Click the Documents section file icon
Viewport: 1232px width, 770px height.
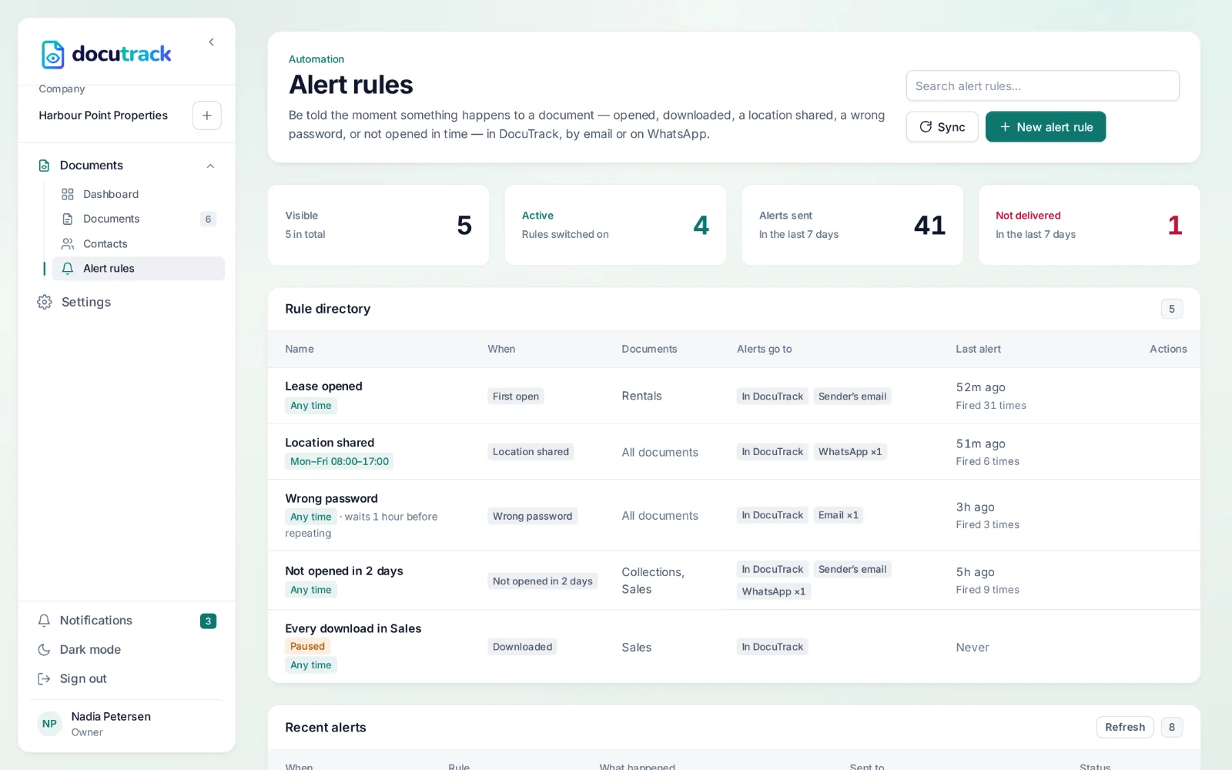pyautogui.click(x=44, y=166)
